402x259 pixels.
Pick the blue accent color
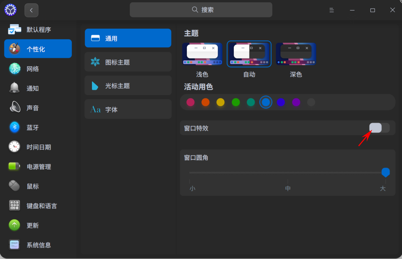pyautogui.click(x=266, y=102)
